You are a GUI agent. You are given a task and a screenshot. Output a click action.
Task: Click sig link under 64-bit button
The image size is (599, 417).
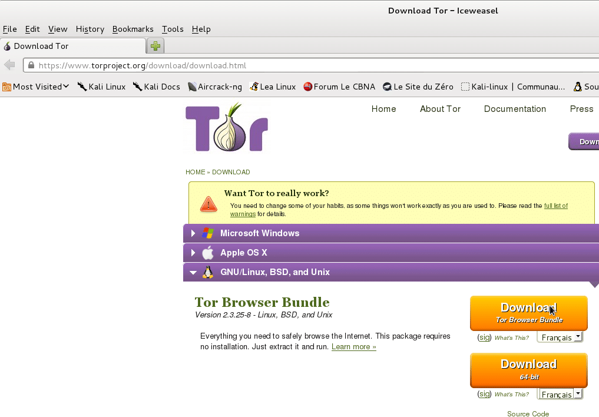tap(484, 393)
